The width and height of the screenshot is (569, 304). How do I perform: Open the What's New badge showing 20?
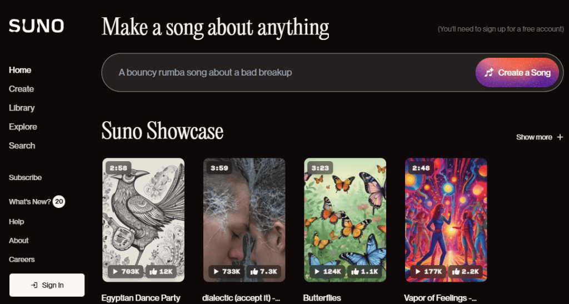(59, 202)
